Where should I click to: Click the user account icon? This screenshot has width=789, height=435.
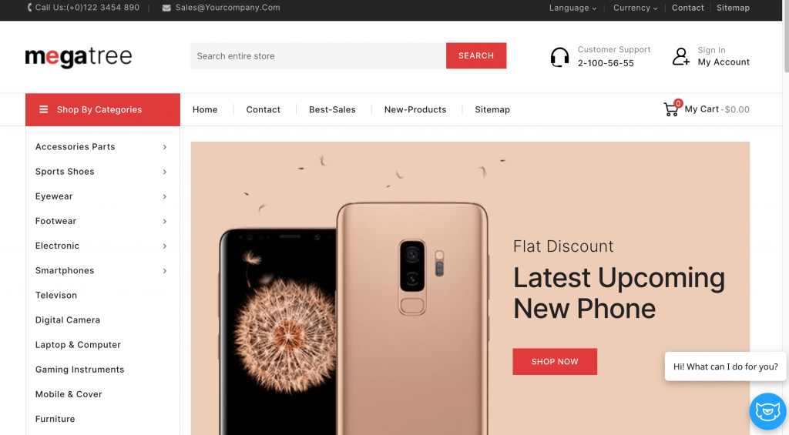pos(681,56)
